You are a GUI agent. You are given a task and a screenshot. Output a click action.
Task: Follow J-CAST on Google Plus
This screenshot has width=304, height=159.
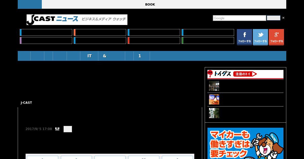point(276,37)
